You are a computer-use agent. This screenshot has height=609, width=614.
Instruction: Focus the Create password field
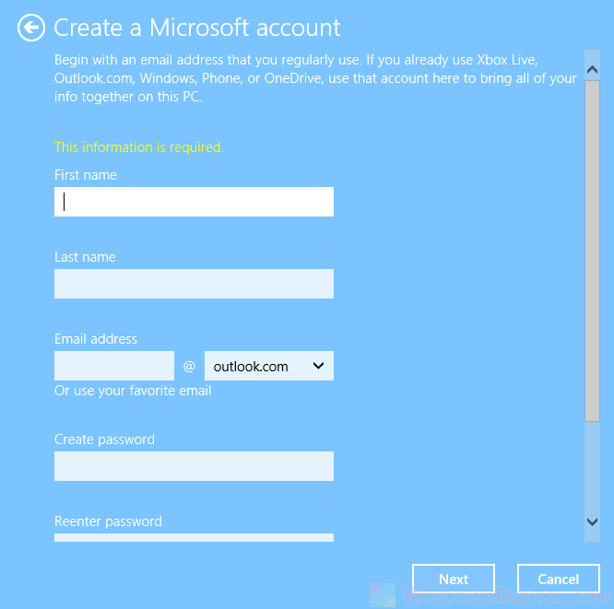click(x=194, y=466)
